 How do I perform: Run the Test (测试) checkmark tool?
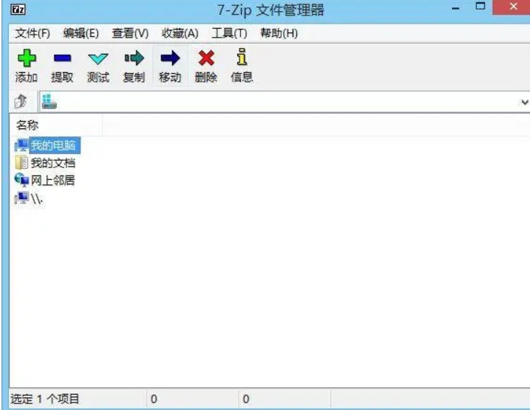(x=98, y=59)
